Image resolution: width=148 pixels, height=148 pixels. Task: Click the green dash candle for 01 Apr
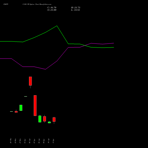coord(26,96)
